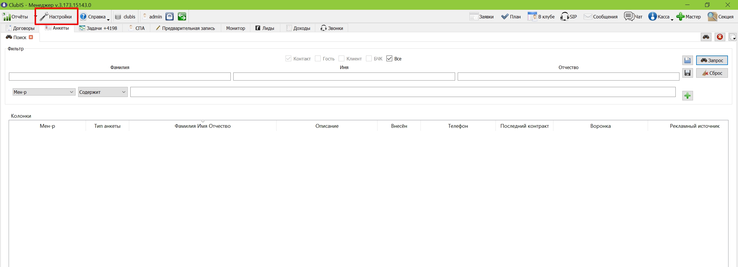Open Касса cash desk

[659, 17]
